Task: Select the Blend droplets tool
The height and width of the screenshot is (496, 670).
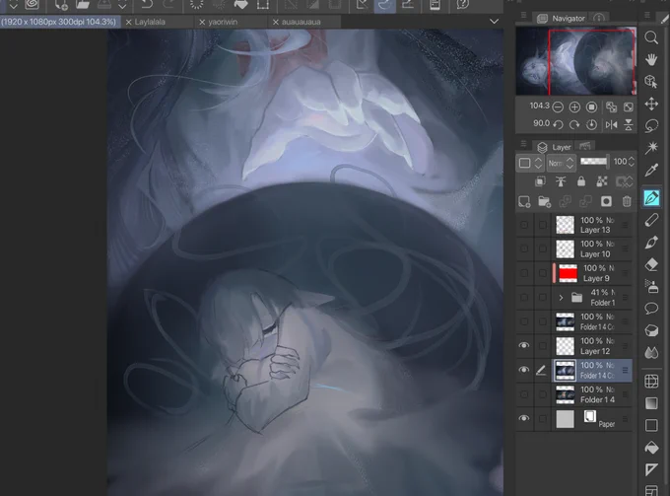Action: 651,352
